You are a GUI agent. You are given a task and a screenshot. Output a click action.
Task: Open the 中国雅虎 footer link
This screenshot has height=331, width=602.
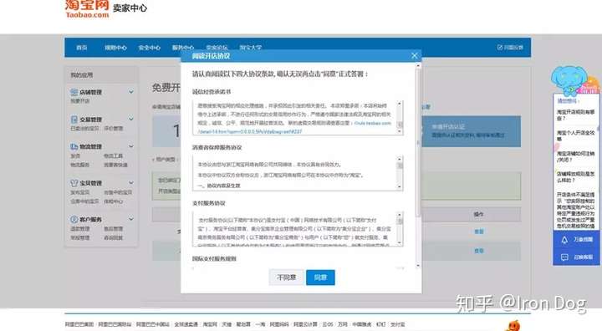[362, 324]
